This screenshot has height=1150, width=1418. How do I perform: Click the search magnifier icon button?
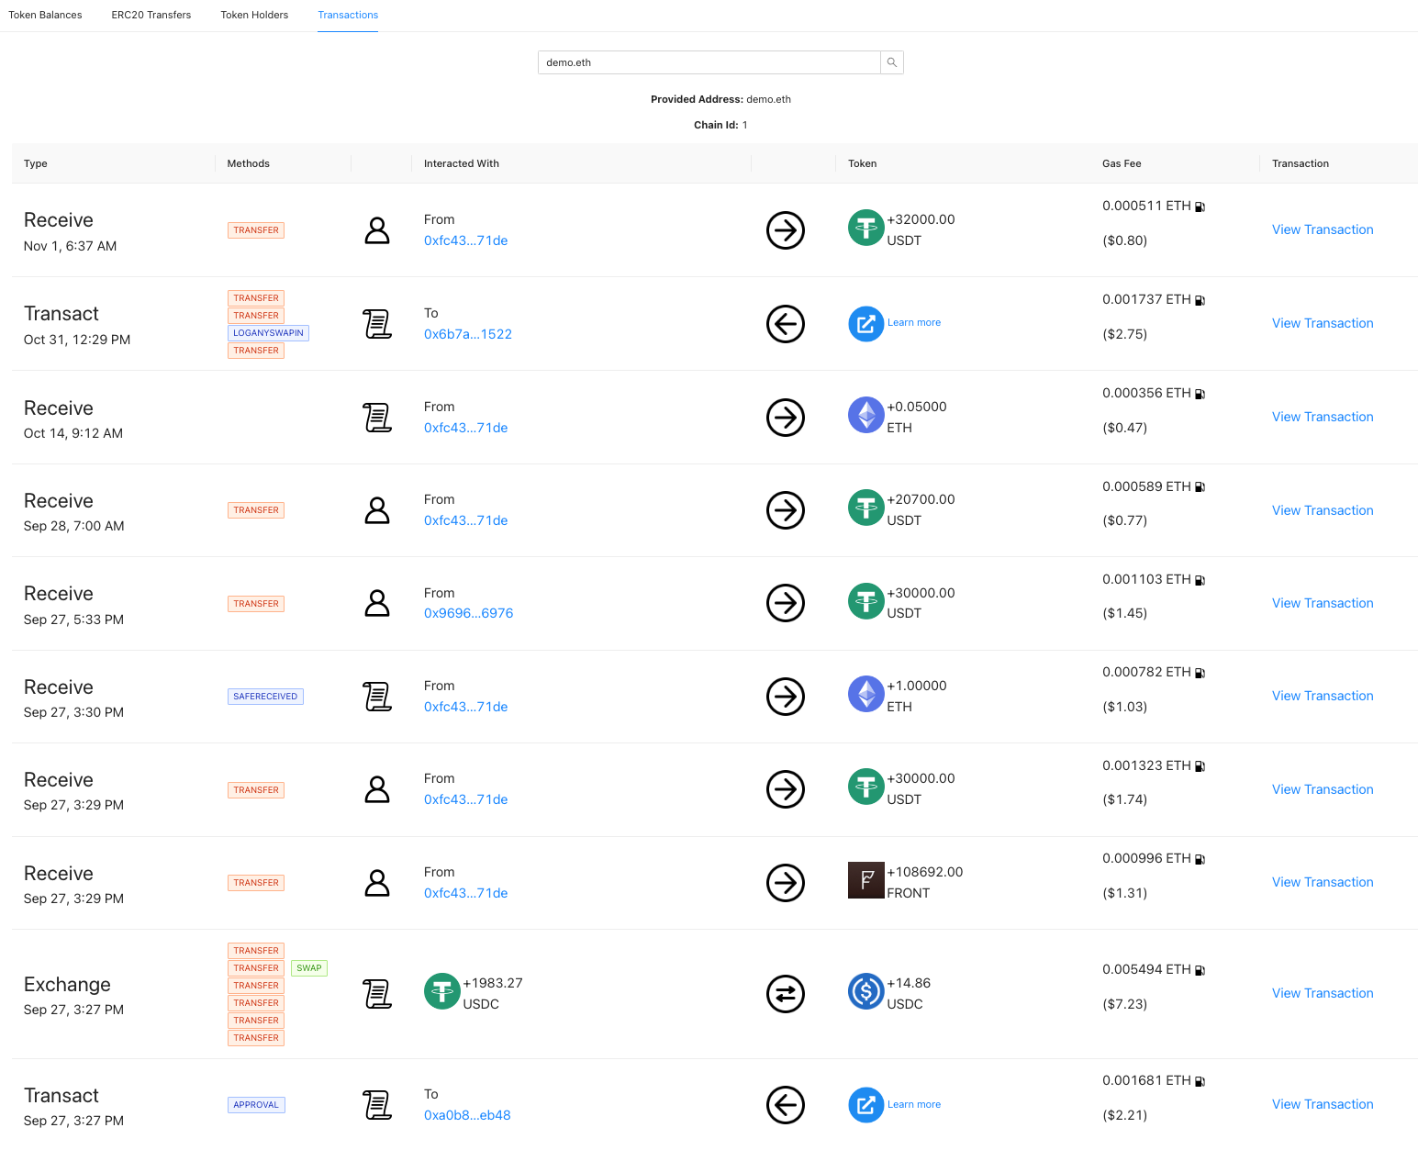click(x=891, y=62)
